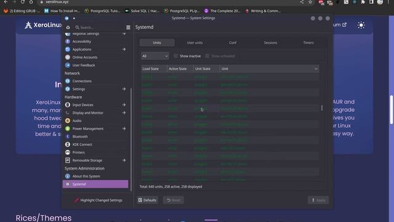394x222 pixels.
Task: Go to the browser home button
Action: 31,2
